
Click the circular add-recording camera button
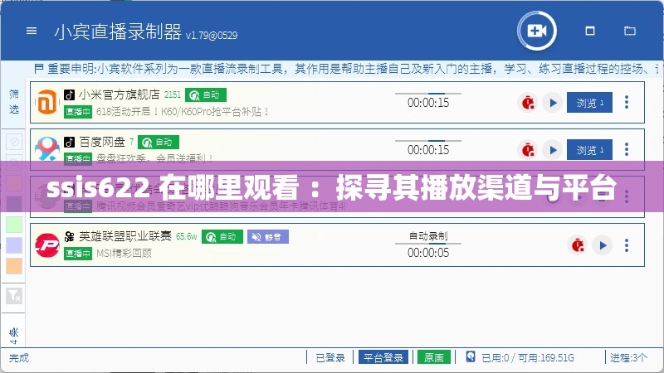coord(537,31)
